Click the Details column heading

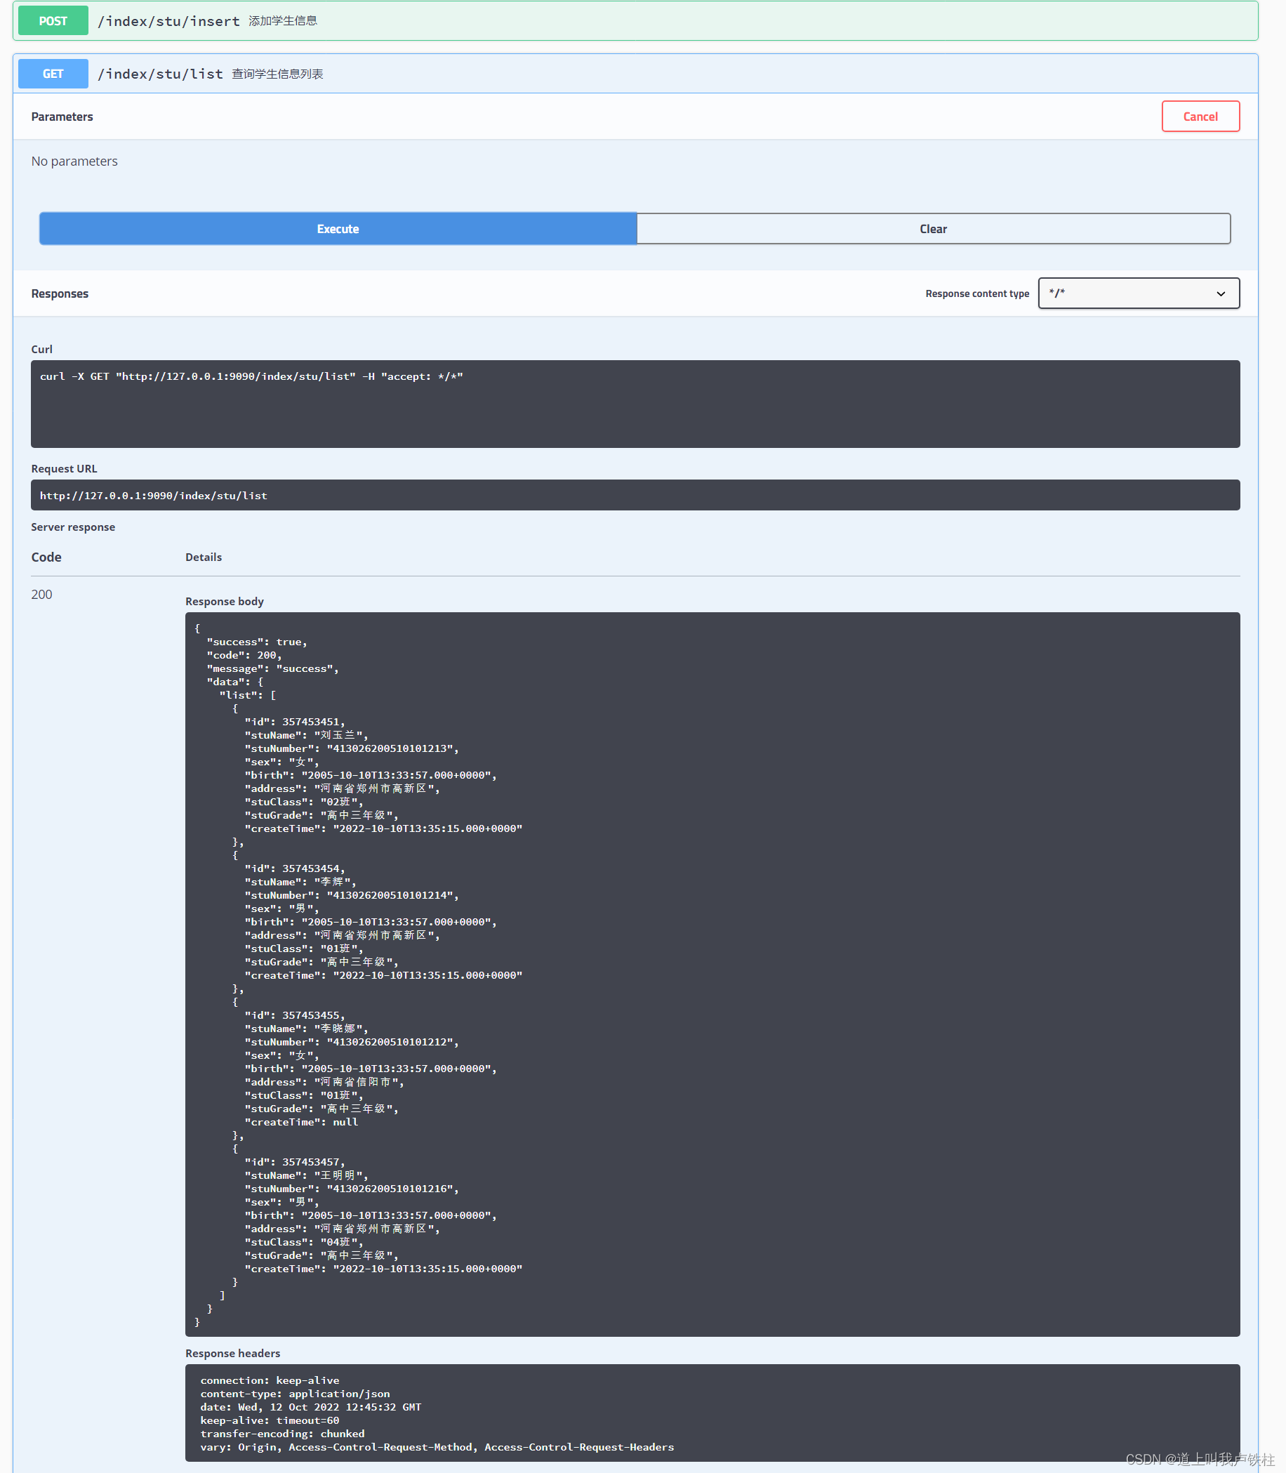(204, 557)
